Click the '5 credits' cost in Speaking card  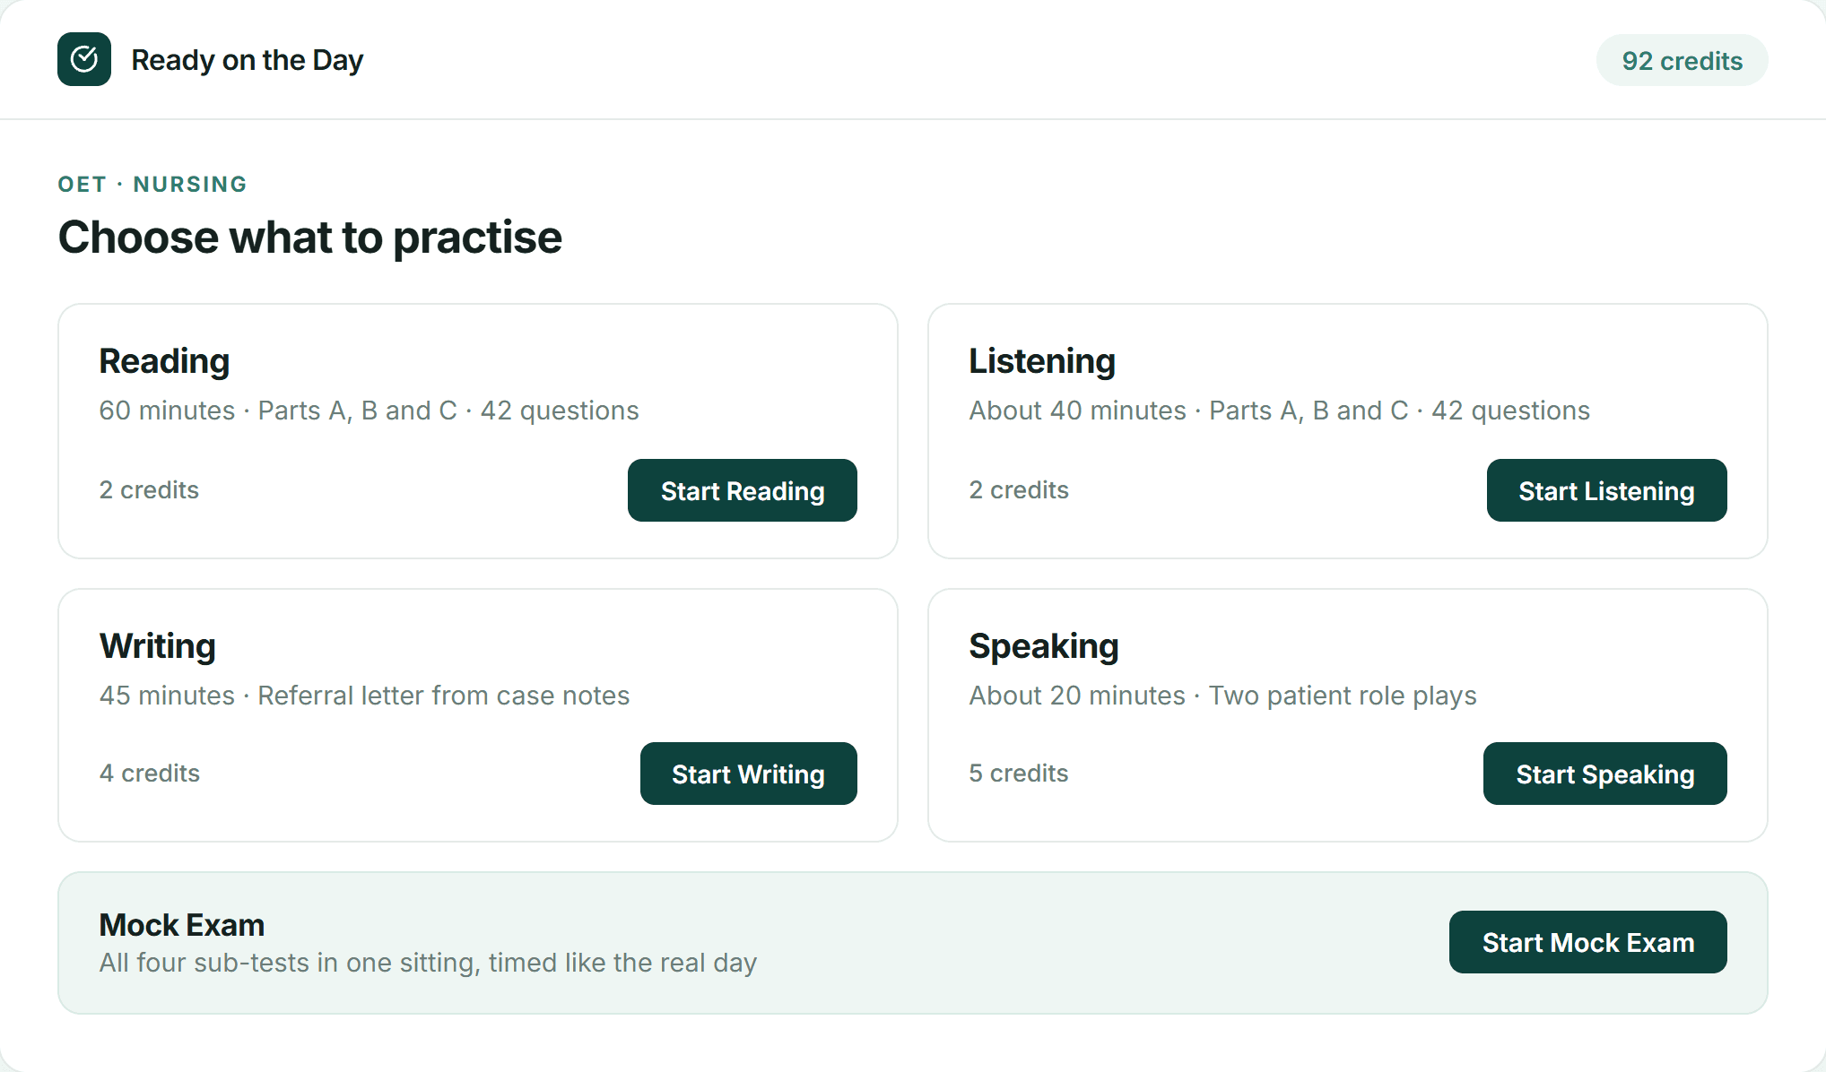pyautogui.click(x=1019, y=774)
